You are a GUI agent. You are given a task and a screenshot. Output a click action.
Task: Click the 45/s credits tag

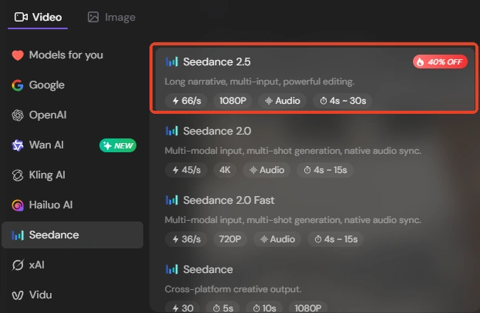coord(186,170)
